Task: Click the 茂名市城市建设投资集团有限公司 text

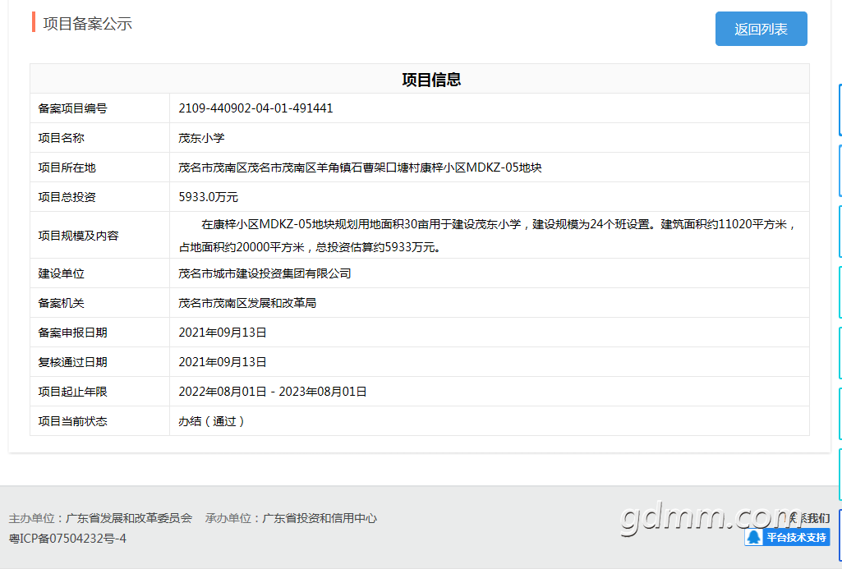Action: coord(265,273)
